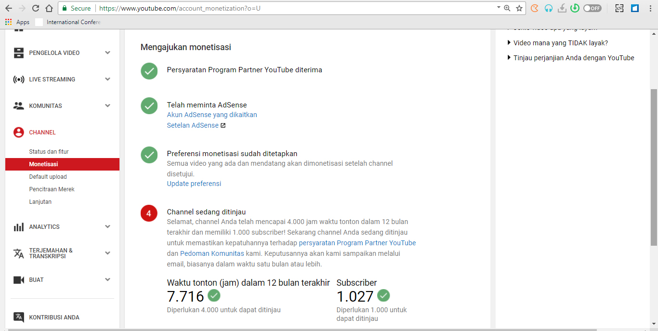Viewport: 658px width, 331px height.
Task: Reload the YouTube monetization page
Action: [x=36, y=8]
